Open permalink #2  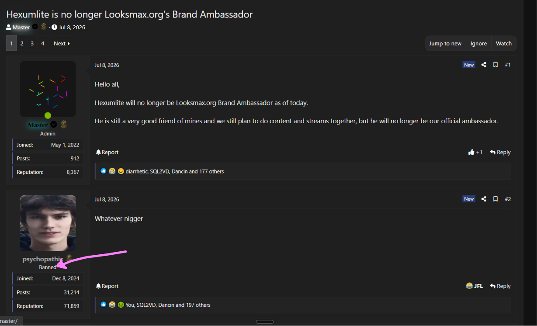coord(508,199)
